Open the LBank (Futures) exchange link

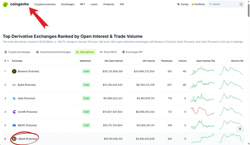tap(27, 139)
